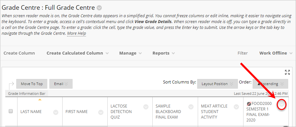Click the hidden-column icon beside FOOD2000
This screenshot has width=296, height=127.
click(249, 104)
